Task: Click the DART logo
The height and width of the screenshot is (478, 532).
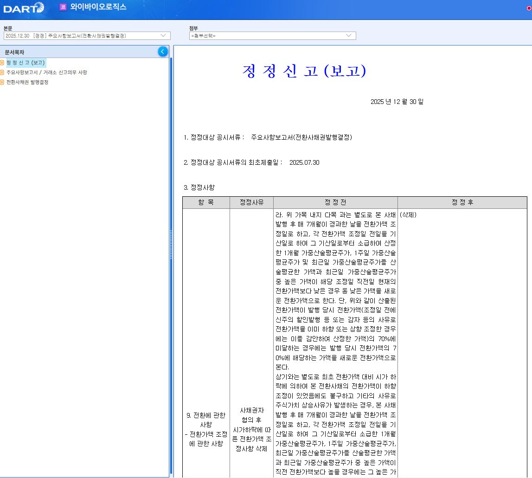Action: pos(24,8)
